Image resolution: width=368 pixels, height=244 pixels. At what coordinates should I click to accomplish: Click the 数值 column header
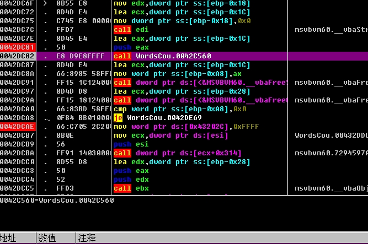46,238
